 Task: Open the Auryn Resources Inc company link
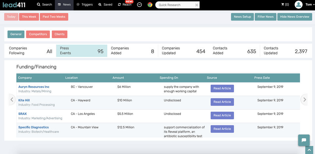tap(34, 87)
